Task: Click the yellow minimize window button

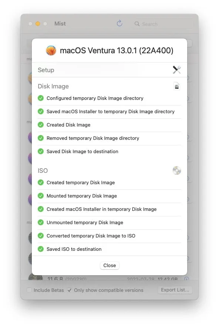Action: tap(38, 24)
